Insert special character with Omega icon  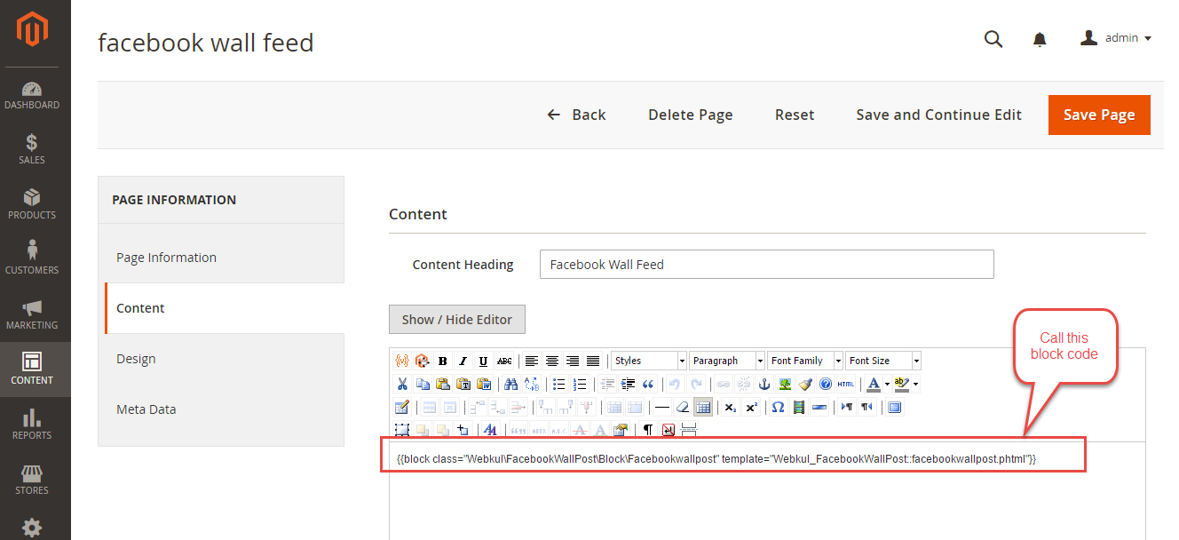pyautogui.click(x=778, y=407)
